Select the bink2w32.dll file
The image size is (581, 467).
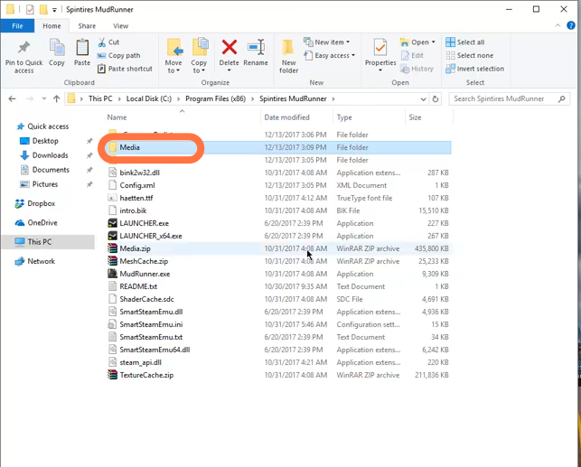(x=278, y=173)
